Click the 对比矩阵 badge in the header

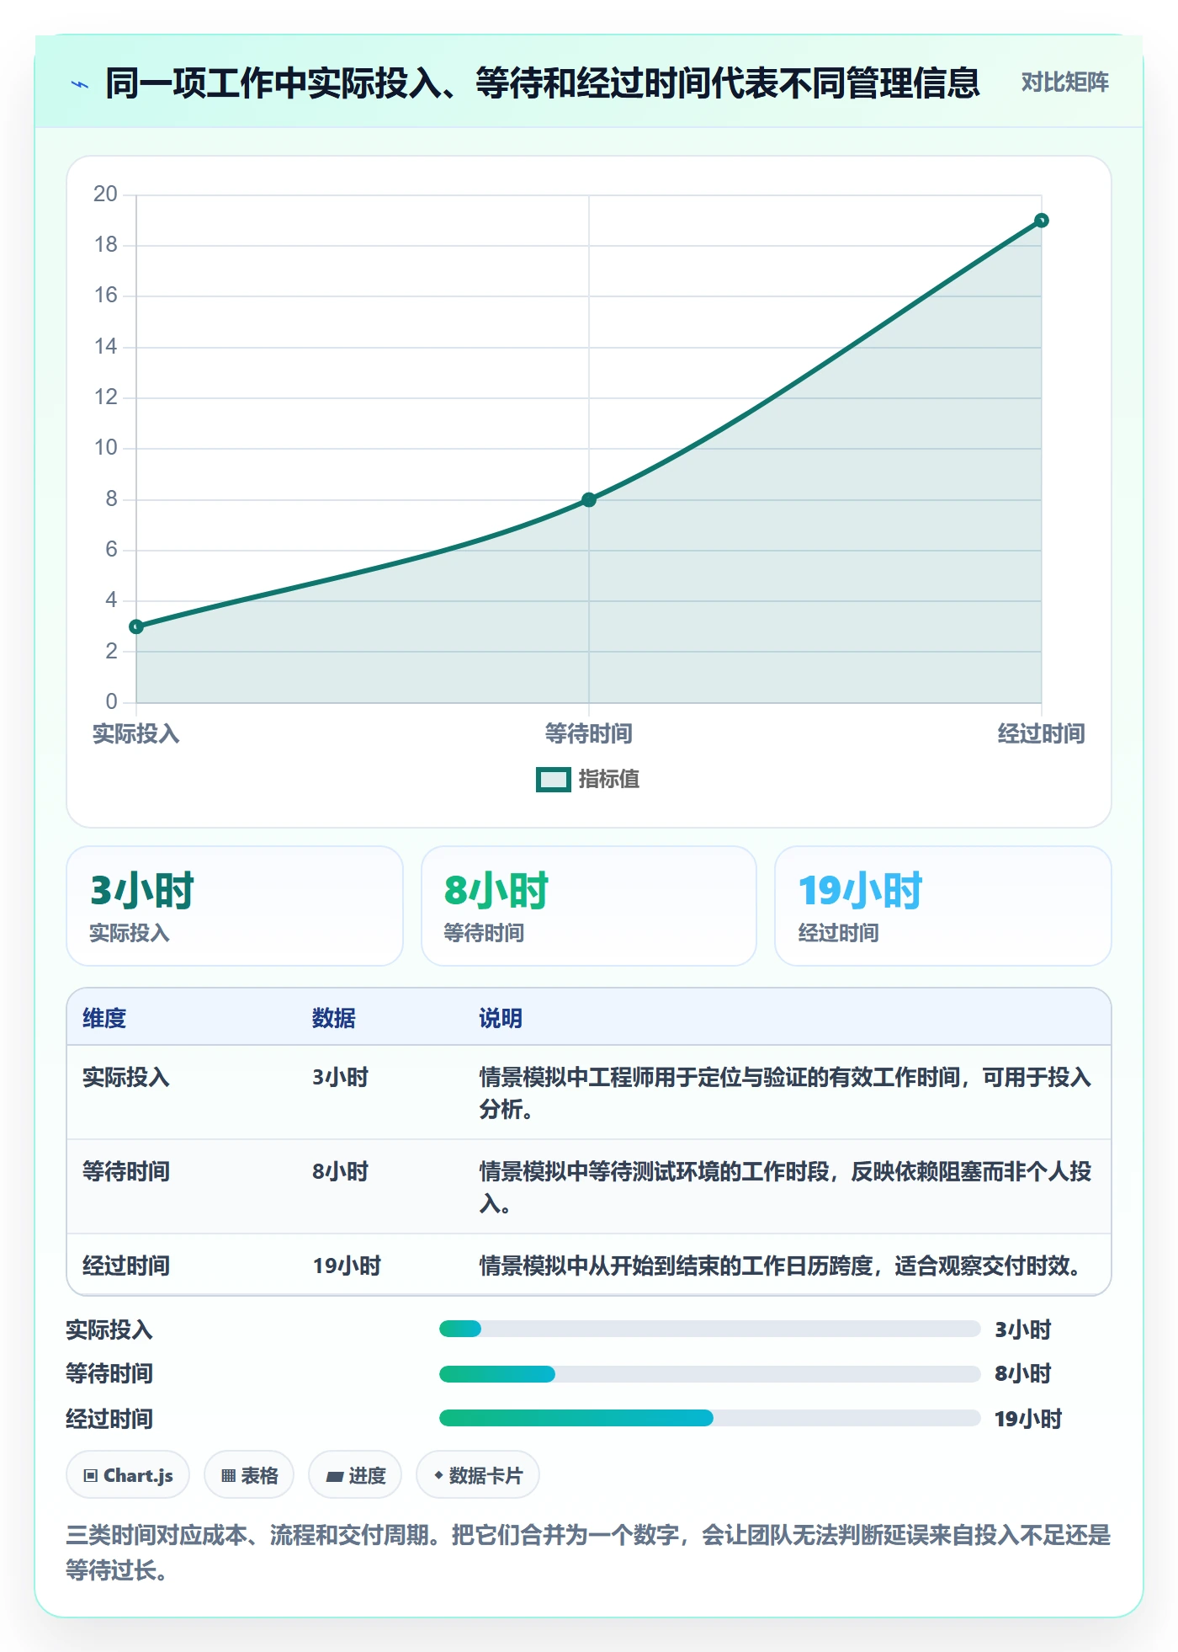click(1064, 83)
